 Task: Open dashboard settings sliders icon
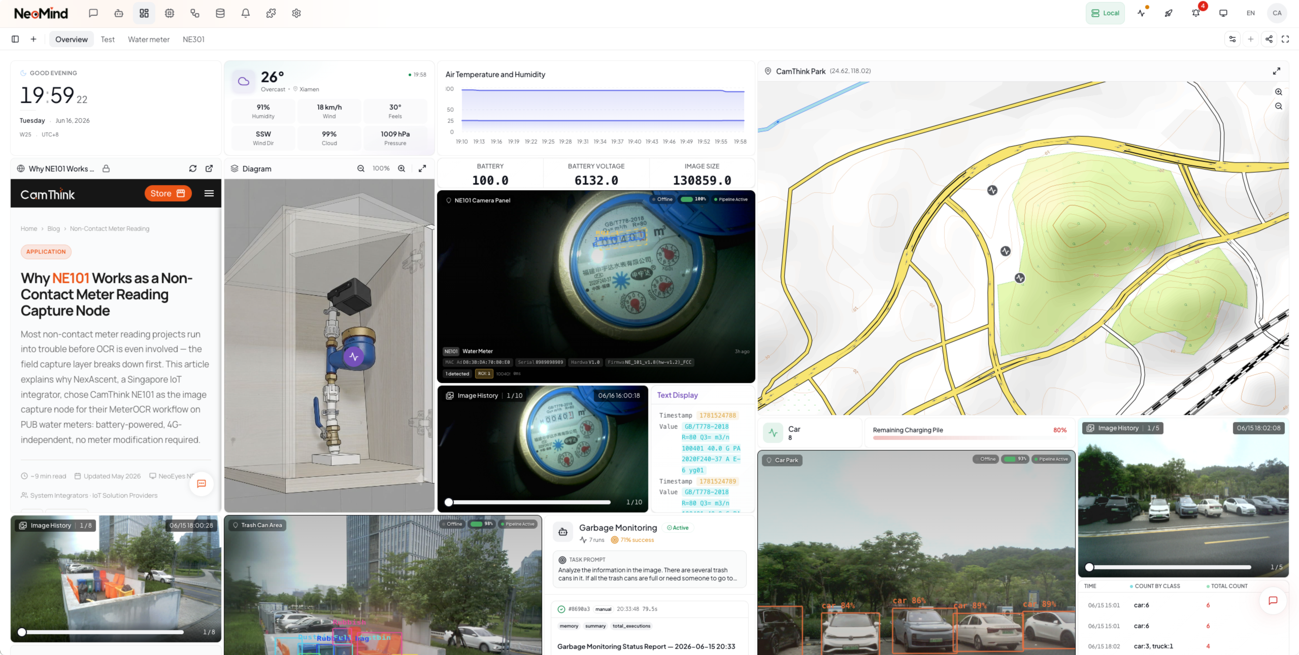click(x=1233, y=39)
